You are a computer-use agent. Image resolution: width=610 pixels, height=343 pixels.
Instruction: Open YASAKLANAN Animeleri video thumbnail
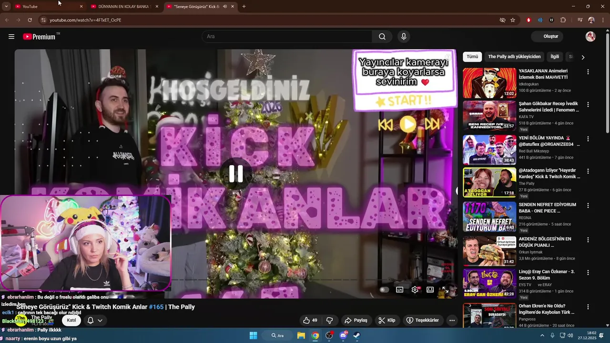pyautogui.click(x=489, y=83)
